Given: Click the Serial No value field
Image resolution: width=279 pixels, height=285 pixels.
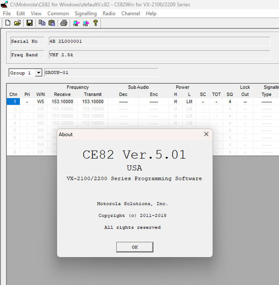Looking at the screenshot, I should point(160,41).
